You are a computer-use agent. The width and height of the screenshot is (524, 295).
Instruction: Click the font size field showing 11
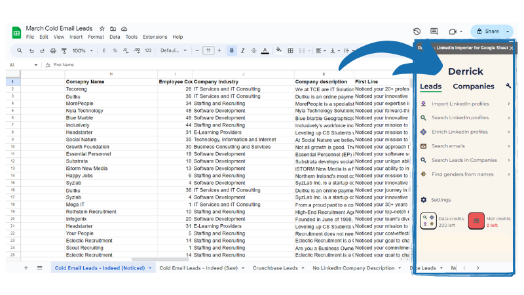[x=208, y=51]
